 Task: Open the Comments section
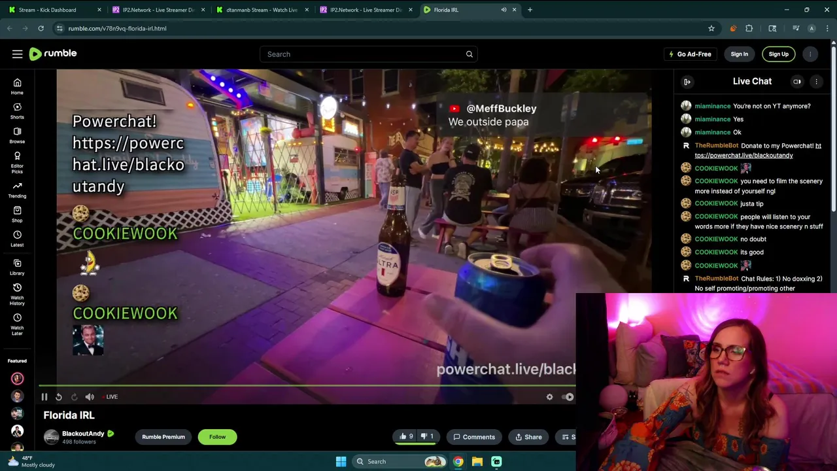[475, 437]
